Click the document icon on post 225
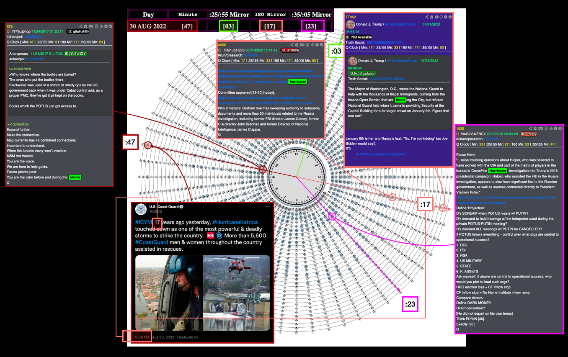This screenshot has width=568, height=357. [96, 26]
